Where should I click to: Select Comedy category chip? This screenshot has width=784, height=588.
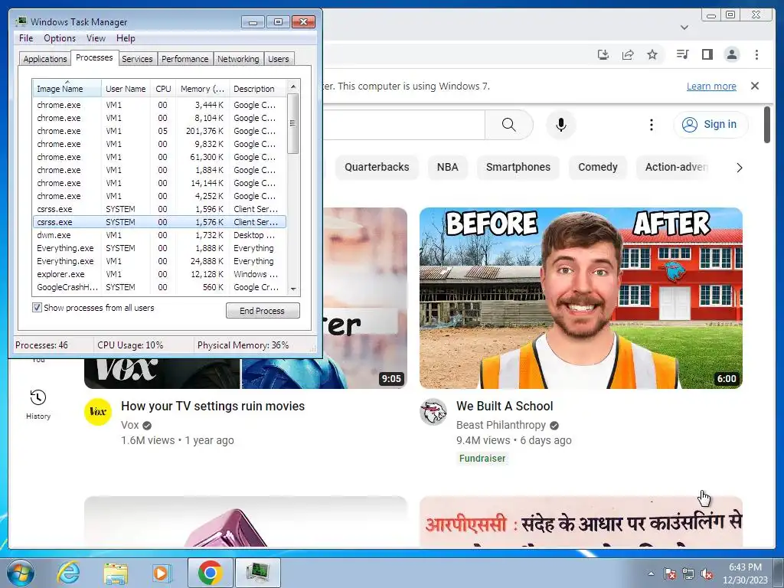[x=597, y=167]
